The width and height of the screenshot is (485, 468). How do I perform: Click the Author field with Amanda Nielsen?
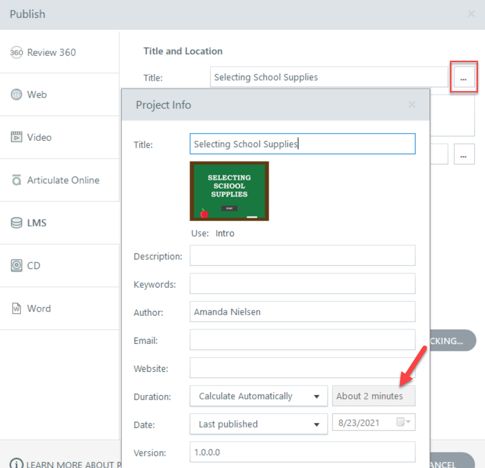pos(302,312)
